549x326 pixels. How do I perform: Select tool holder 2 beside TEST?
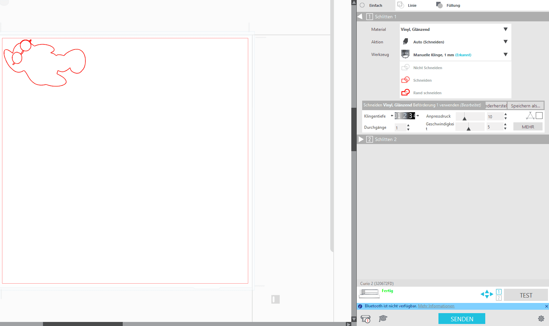click(498, 298)
